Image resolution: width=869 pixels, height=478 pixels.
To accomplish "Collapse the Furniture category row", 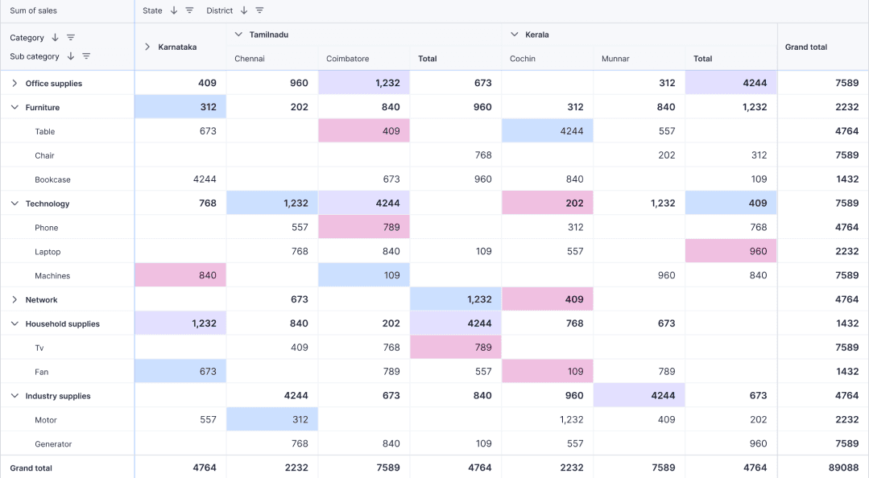I will click(14, 108).
